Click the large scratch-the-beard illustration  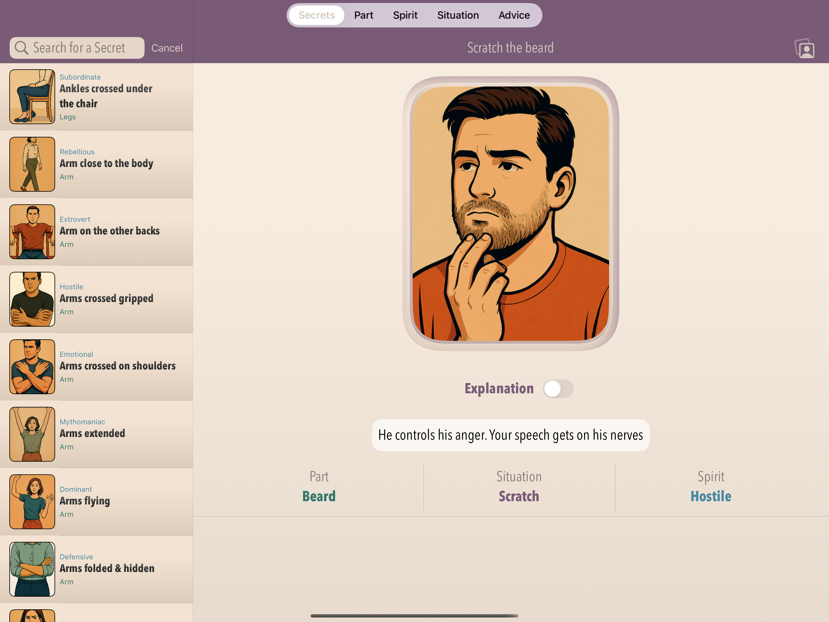click(510, 214)
